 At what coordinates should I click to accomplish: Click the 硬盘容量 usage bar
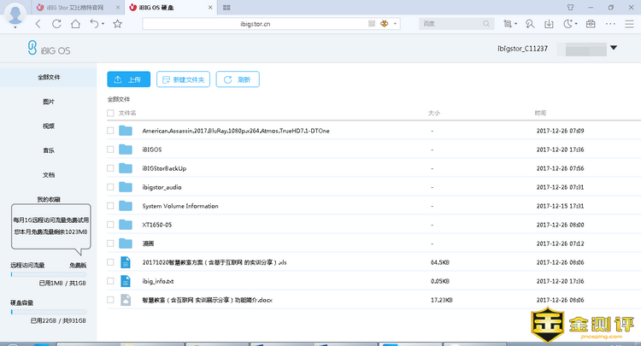[x=48, y=311]
